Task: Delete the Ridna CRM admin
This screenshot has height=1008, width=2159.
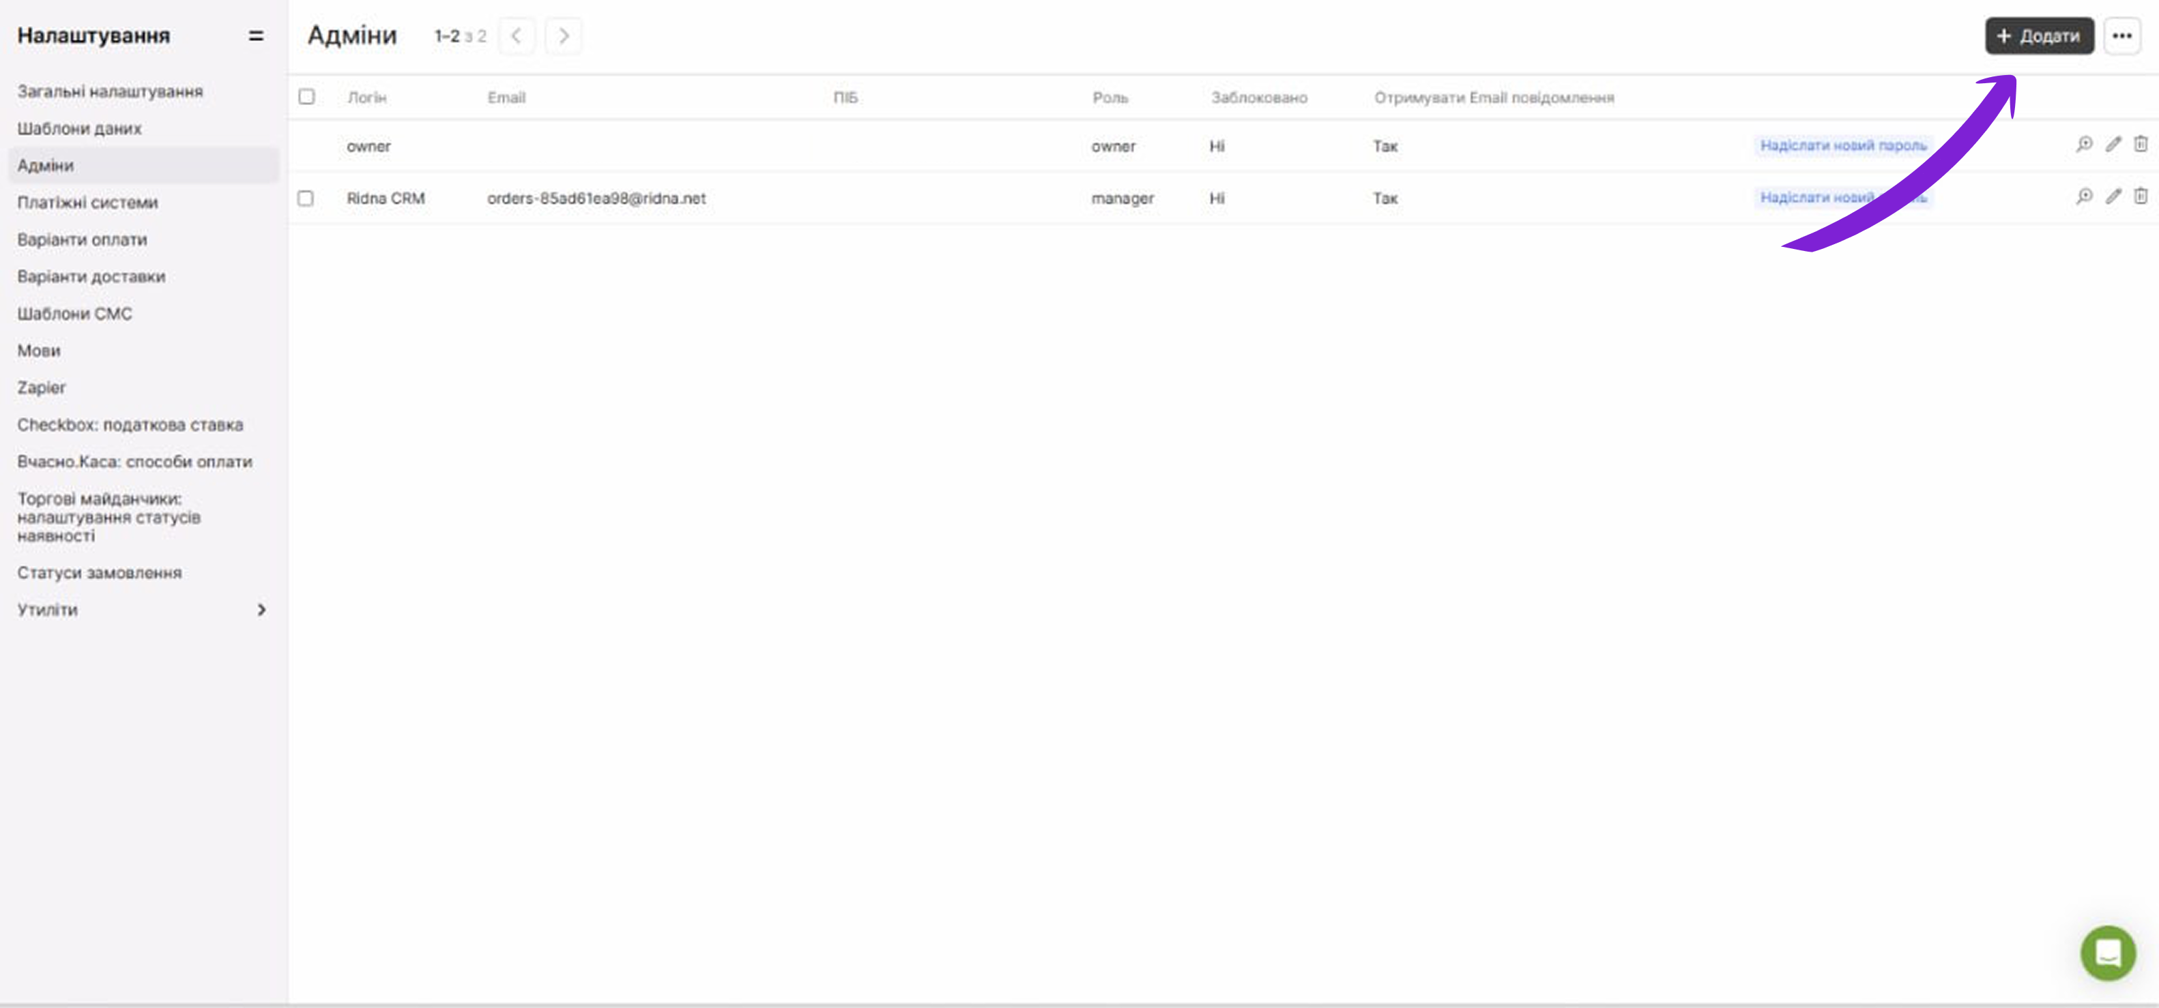Action: (2141, 196)
